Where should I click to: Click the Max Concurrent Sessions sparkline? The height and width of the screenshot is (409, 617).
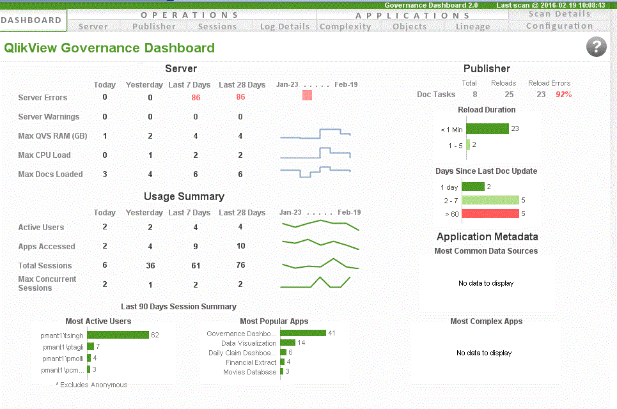pyautogui.click(x=315, y=282)
